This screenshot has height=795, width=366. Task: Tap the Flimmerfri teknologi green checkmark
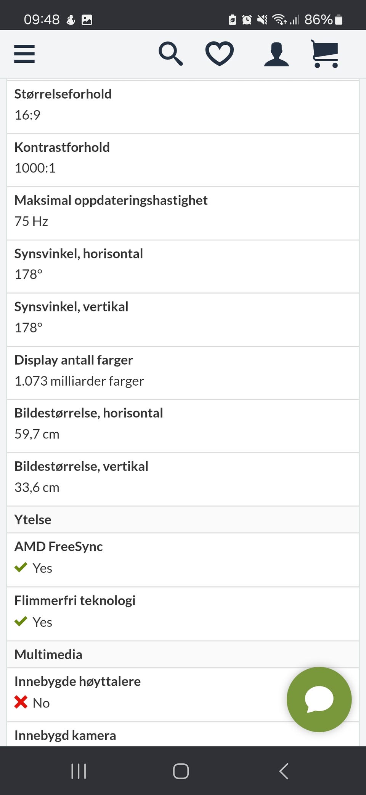(21, 621)
